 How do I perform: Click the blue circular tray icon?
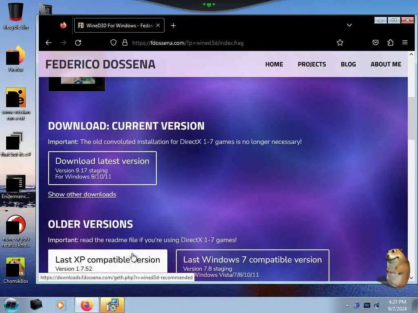coord(377,305)
